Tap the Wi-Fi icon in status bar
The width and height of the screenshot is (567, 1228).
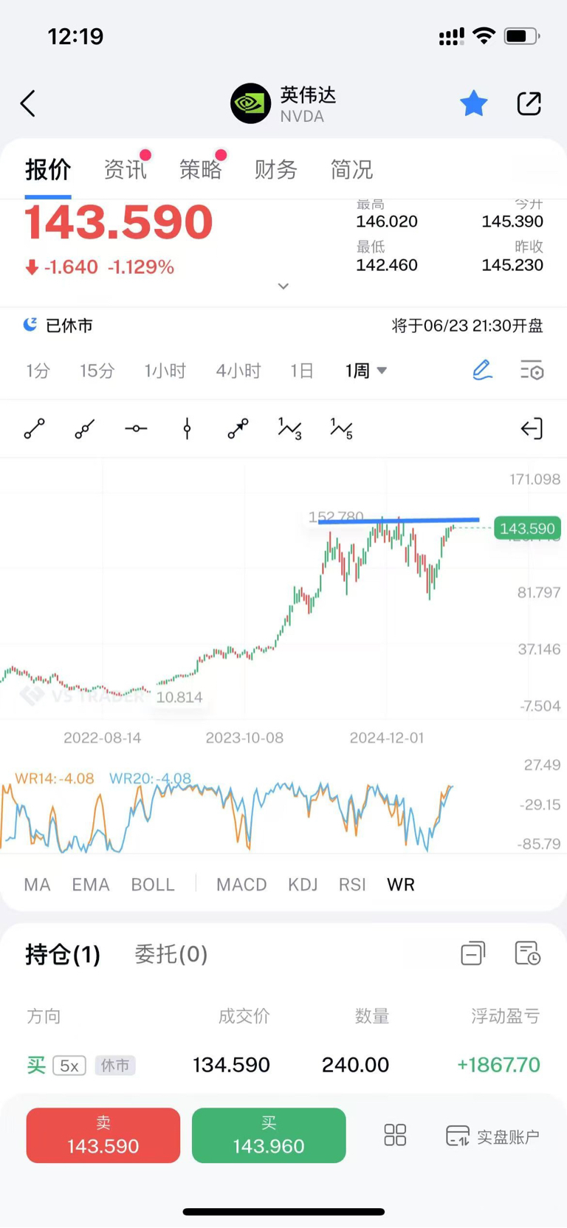click(484, 35)
